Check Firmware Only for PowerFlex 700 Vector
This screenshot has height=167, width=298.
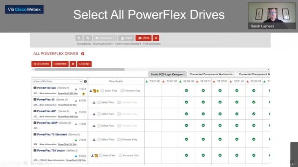coord(120,155)
